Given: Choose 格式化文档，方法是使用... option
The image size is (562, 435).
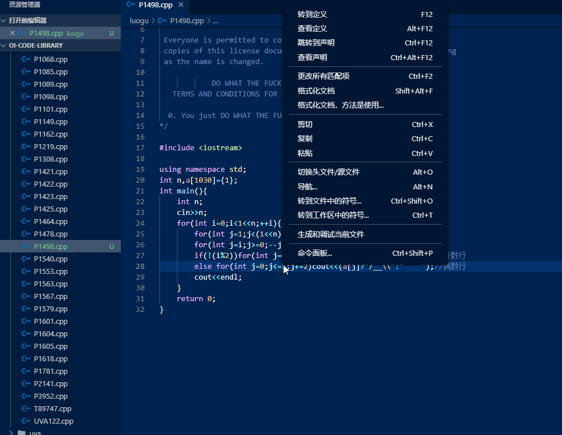Looking at the screenshot, I should pyautogui.click(x=365, y=105).
